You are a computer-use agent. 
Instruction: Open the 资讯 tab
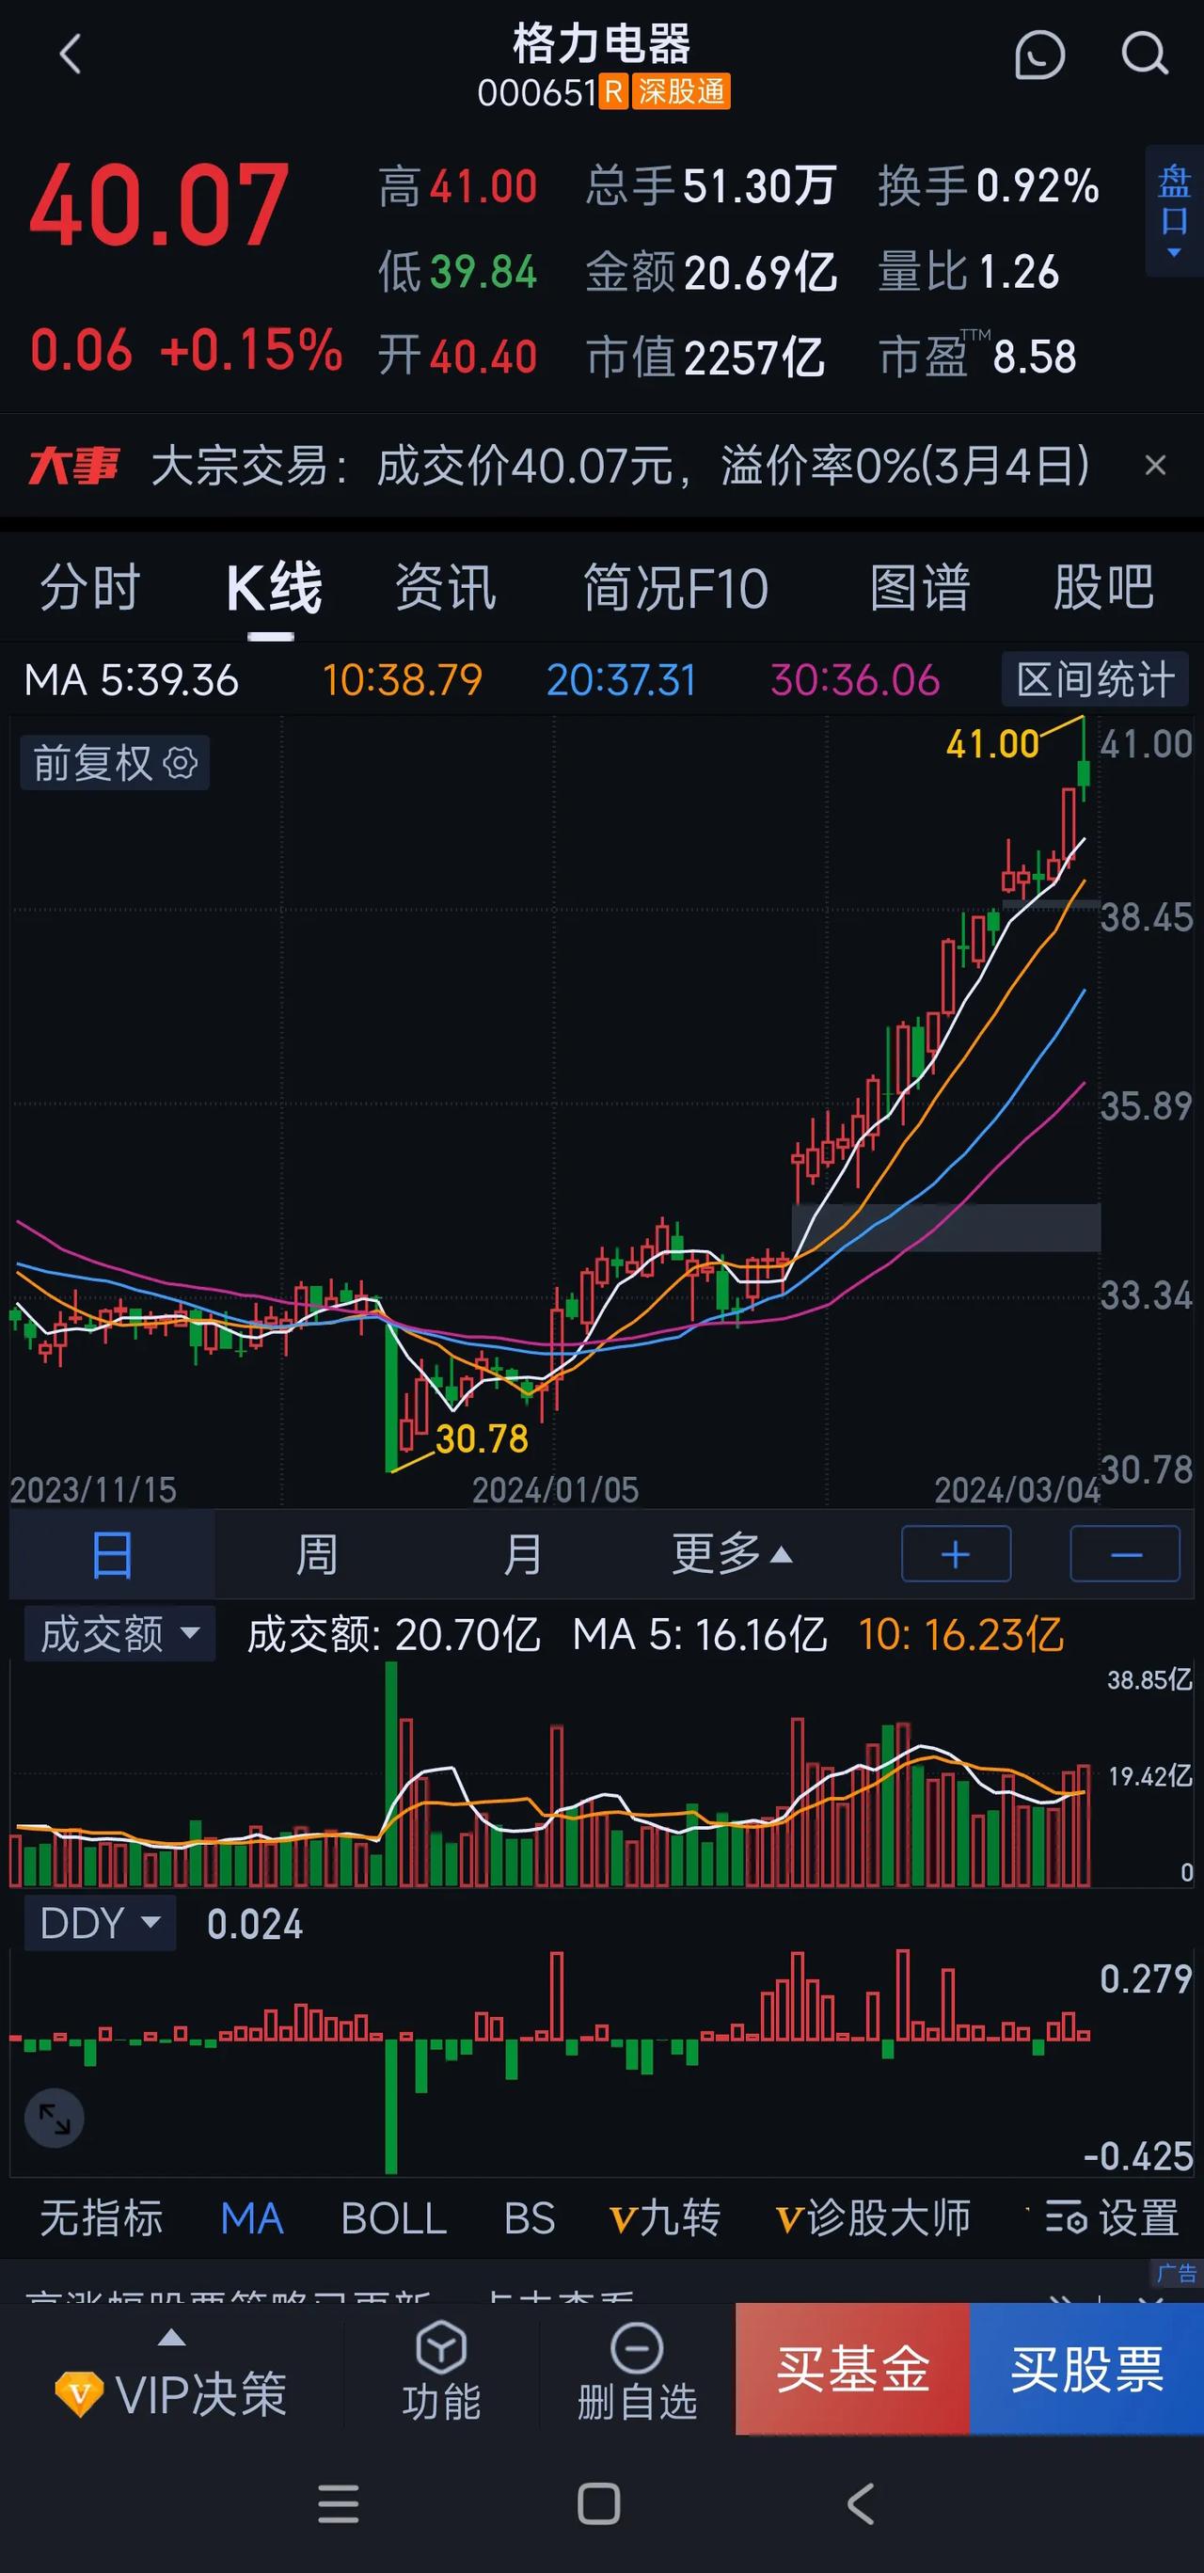445,587
